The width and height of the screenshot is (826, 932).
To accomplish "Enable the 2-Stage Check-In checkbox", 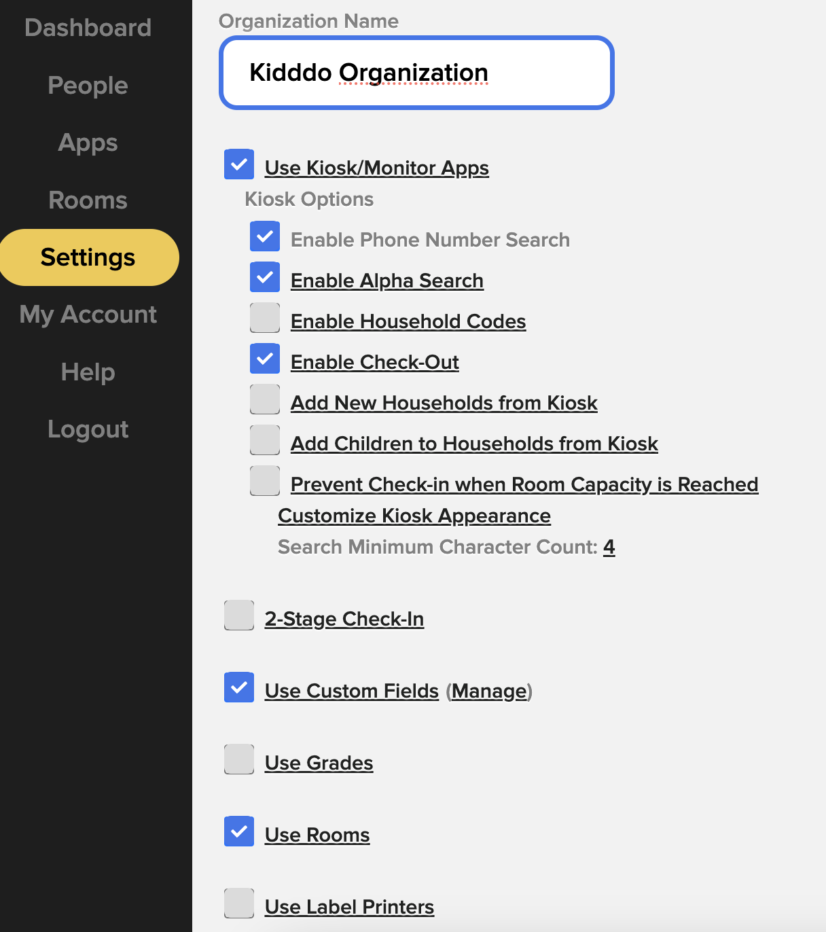I will pyautogui.click(x=239, y=616).
